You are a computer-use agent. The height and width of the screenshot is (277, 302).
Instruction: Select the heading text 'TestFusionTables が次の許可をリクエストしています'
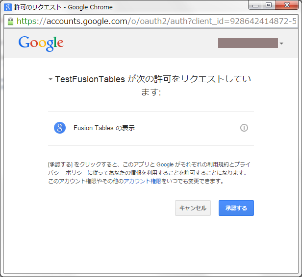coord(153,86)
